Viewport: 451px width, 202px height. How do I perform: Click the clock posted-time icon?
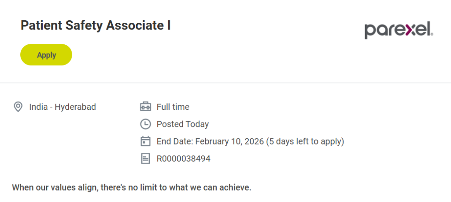(x=145, y=124)
